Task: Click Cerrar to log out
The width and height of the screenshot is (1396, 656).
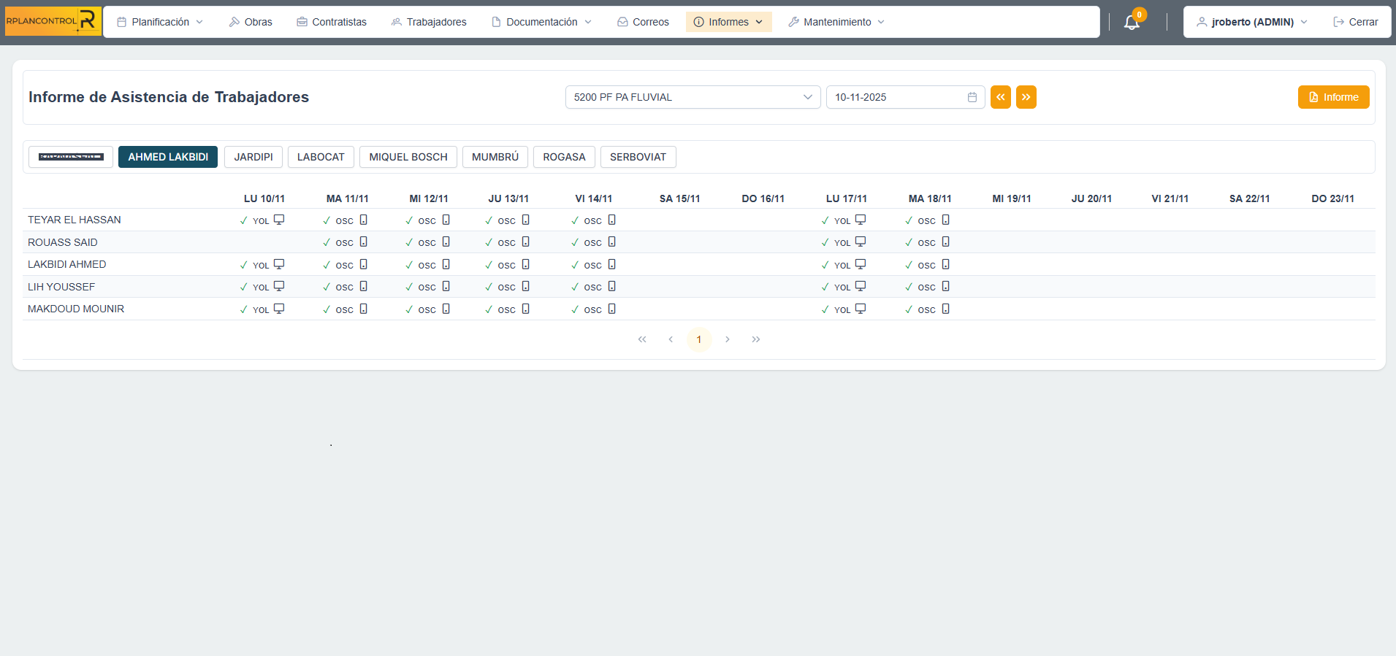Action: (1356, 22)
